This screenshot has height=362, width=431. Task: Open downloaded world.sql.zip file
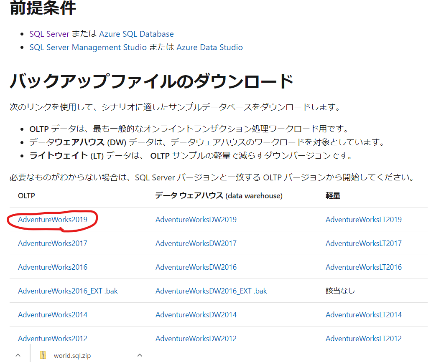pyautogui.click(x=72, y=356)
